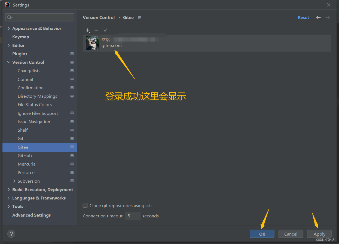Click the project icon on Subversion row
This screenshot has width=339, height=244.
tap(72, 181)
